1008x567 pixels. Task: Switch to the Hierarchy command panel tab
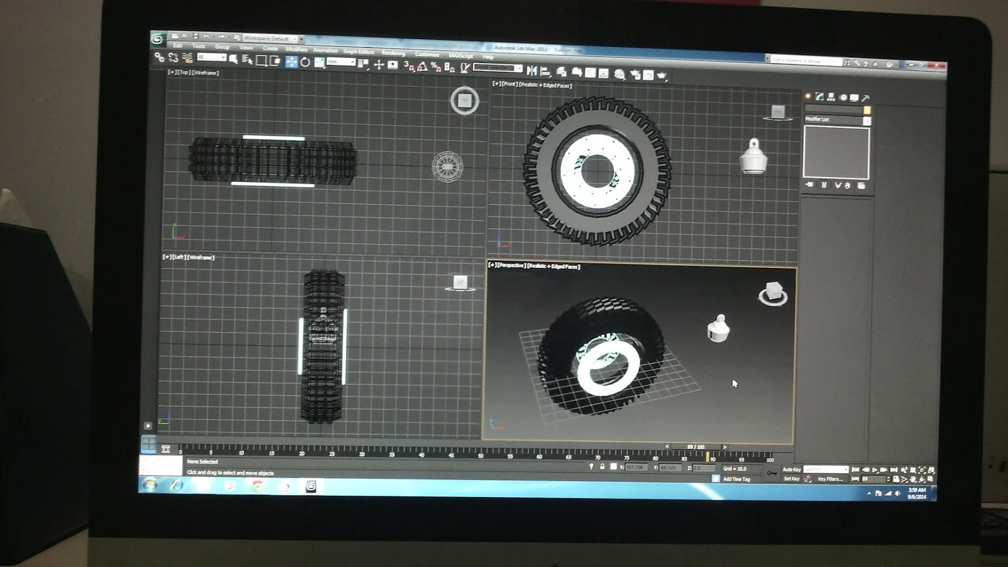pyautogui.click(x=832, y=96)
